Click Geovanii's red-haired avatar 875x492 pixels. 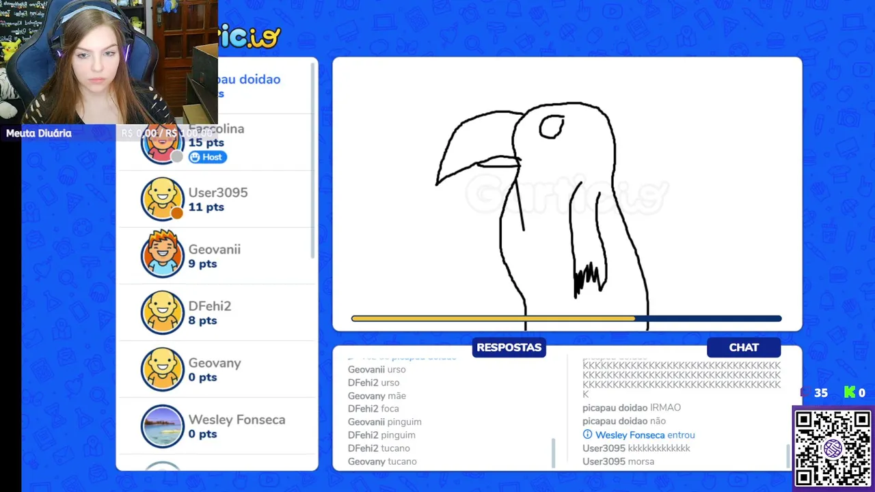coord(163,256)
